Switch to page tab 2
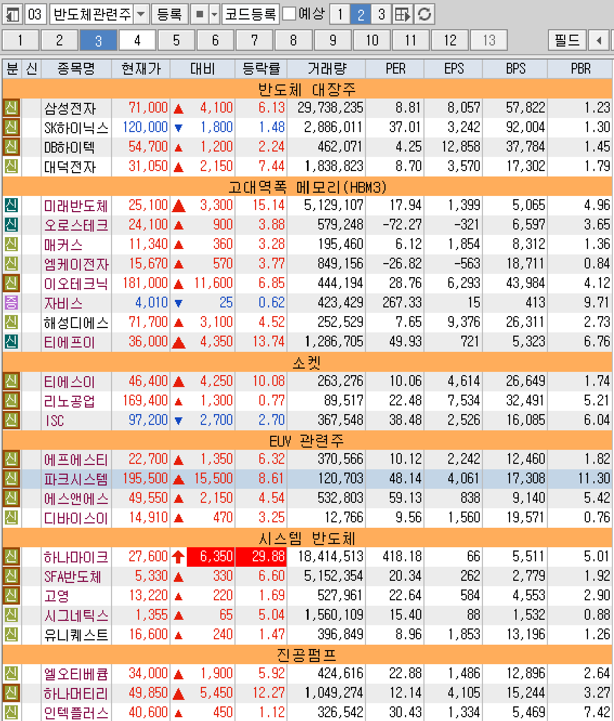The height and width of the screenshot is (721, 614). (x=60, y=40)
